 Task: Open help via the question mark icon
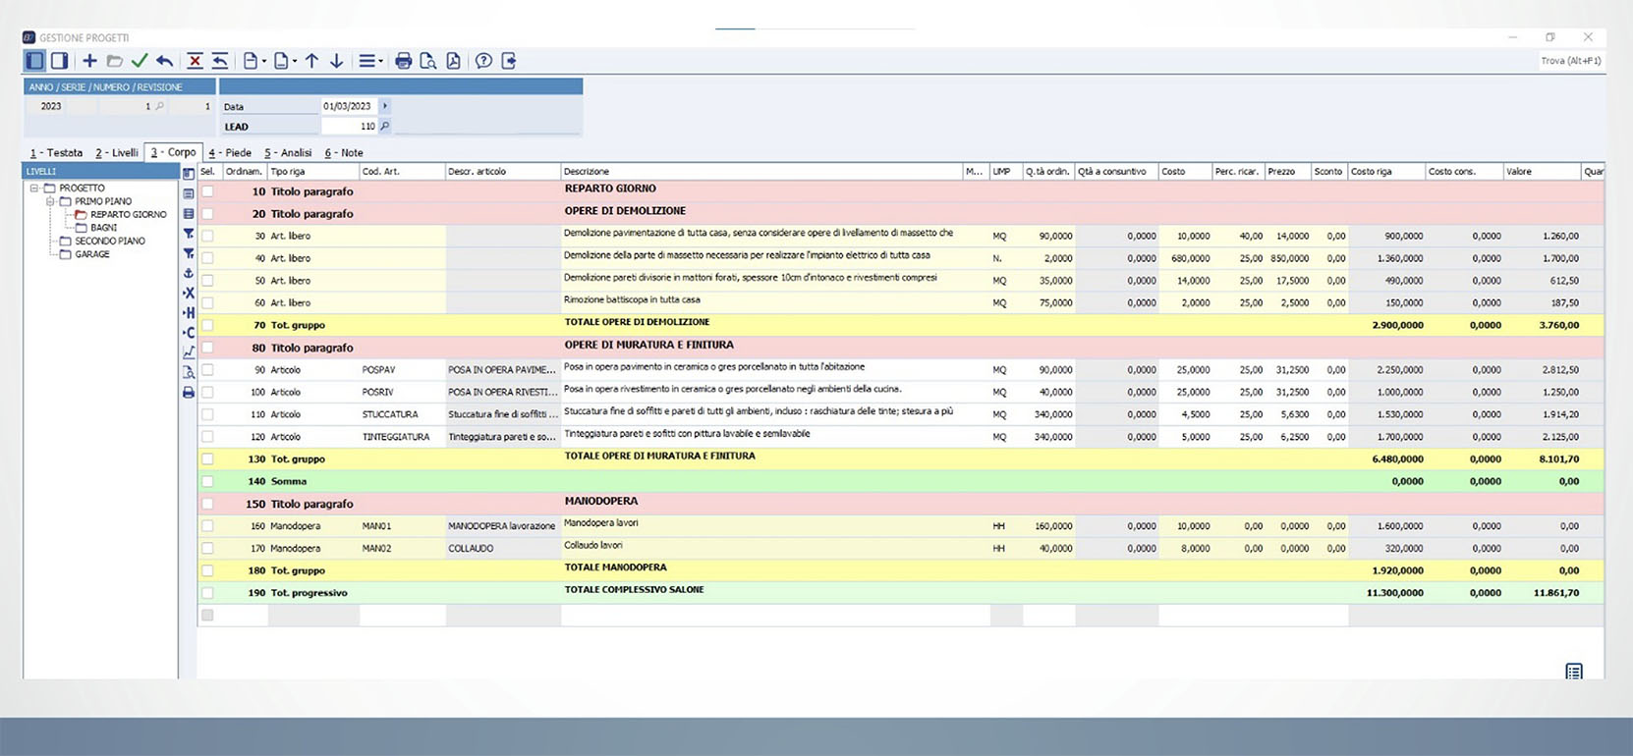(483, 61)
